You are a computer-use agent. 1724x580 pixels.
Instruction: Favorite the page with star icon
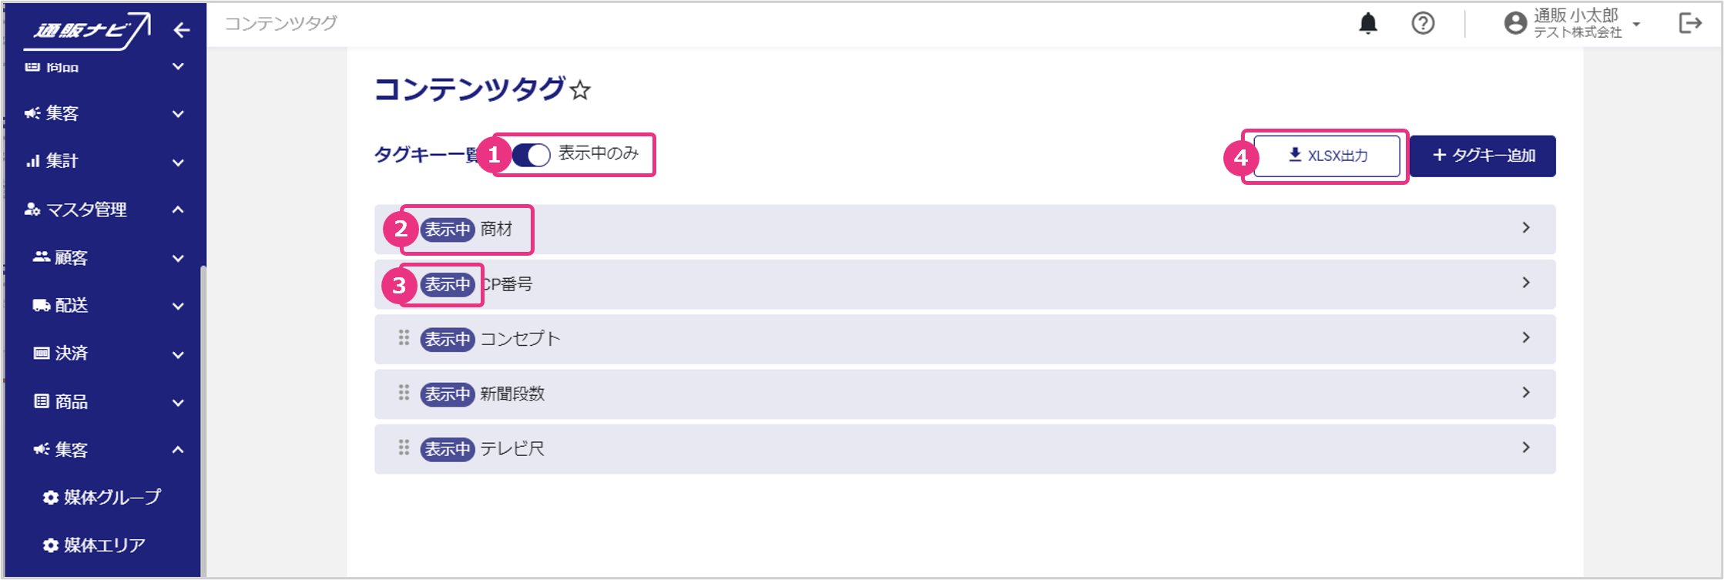pos(581,91)
